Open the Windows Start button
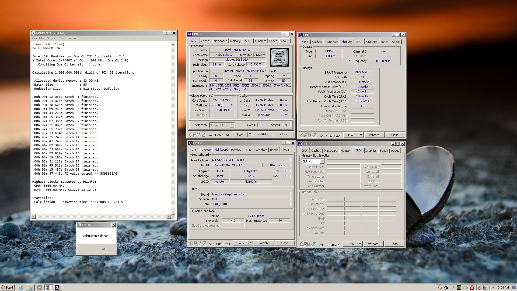This screenshot has height=291, width=517. click(8, 287)
